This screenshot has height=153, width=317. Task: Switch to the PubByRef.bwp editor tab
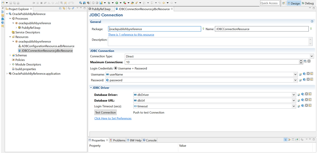click(x=101, y=9)
